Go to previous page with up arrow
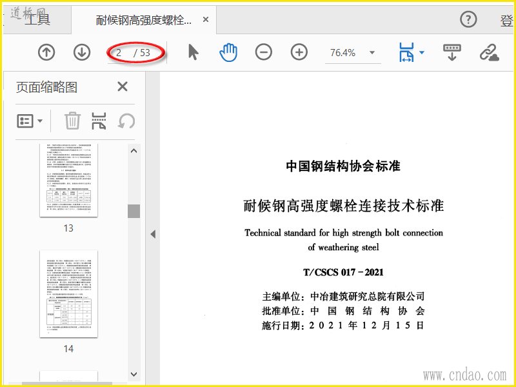Screen dimensions: 516x387 [46, 52]
